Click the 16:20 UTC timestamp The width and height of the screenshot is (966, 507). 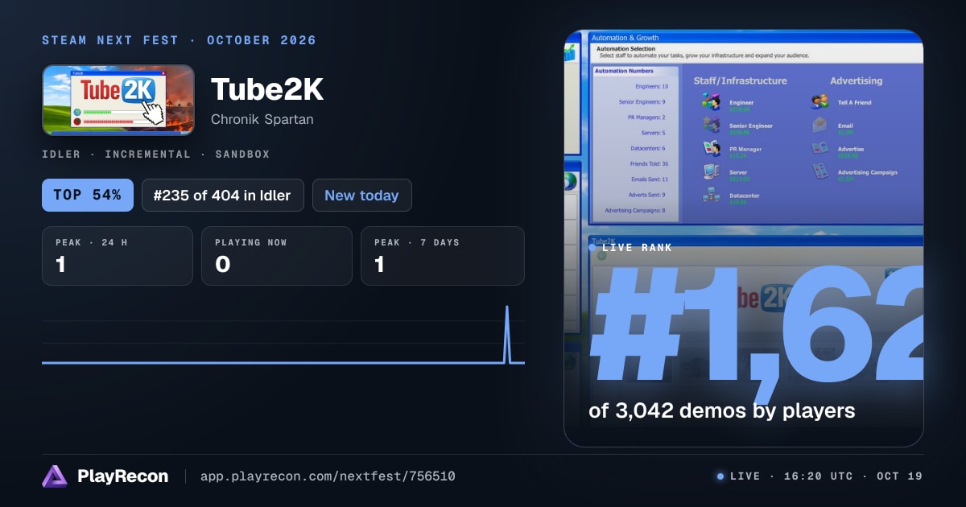817,476
